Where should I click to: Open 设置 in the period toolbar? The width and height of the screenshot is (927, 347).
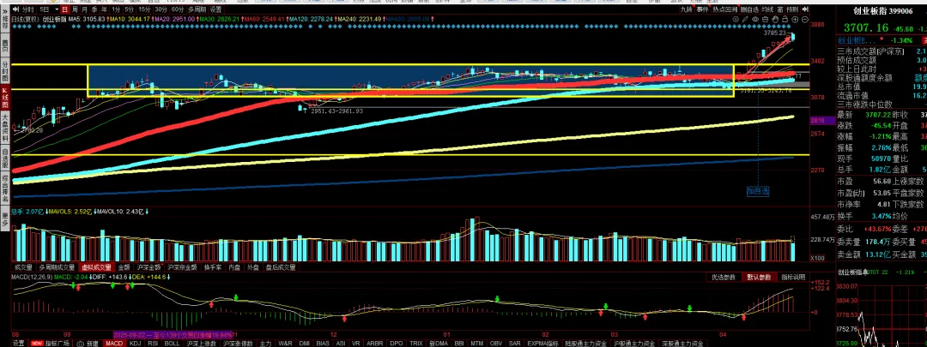pos(215,9)
